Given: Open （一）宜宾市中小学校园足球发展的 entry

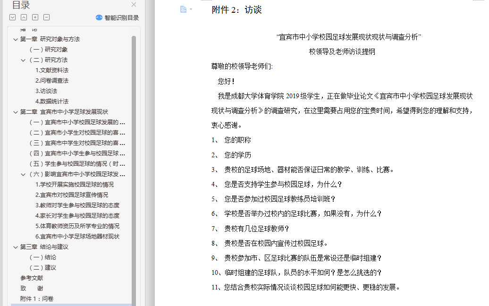Looking at the screenshot, I should (77, 122).
